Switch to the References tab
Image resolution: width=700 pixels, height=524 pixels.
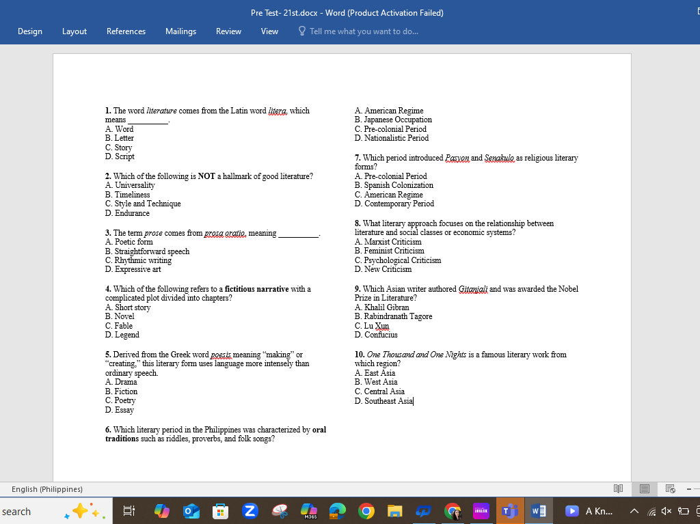click(x=126, y=31)
